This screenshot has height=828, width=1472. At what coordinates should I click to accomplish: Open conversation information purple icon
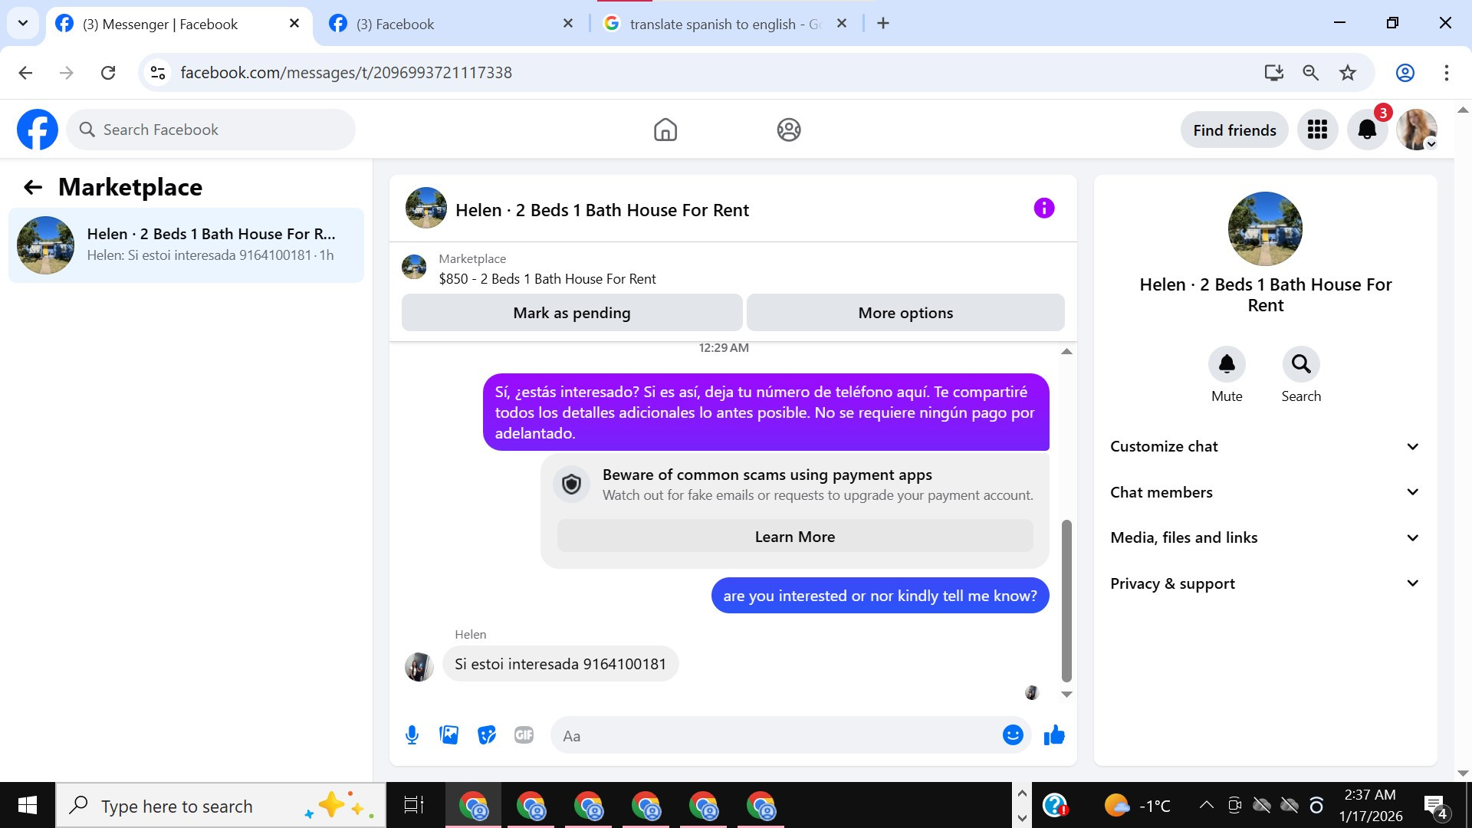pyautogui.click(x=1043, y=209)
